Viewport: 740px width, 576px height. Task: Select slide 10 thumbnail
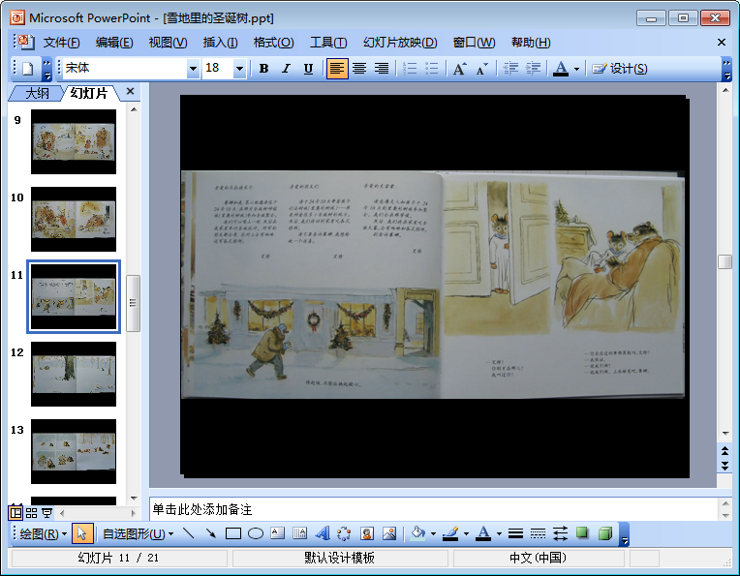(x=74, y=220)
